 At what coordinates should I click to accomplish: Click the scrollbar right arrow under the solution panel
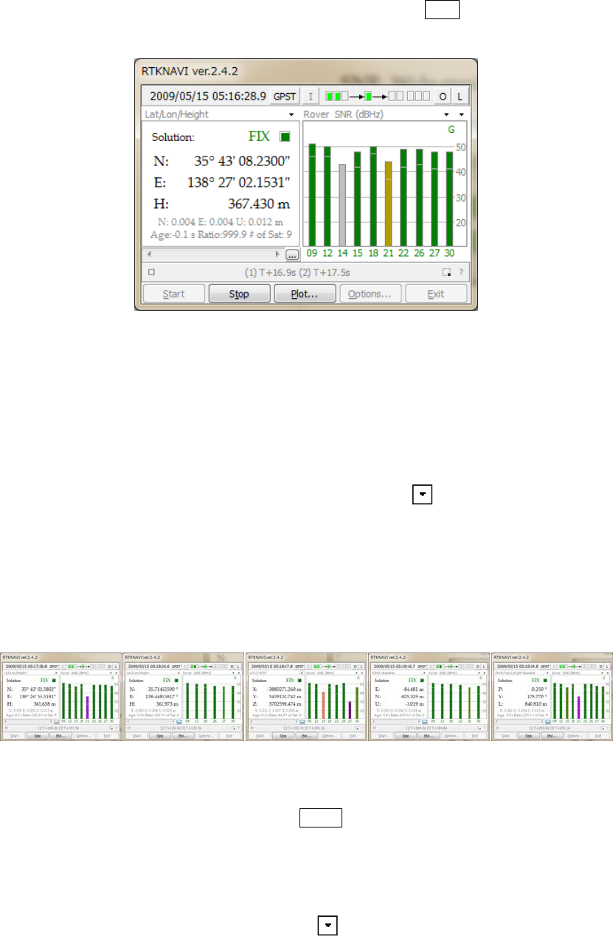[x=277, y=254]
